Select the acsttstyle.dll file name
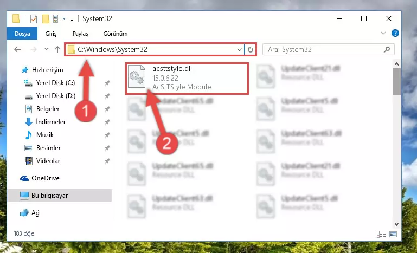 (x=172, y=69)
